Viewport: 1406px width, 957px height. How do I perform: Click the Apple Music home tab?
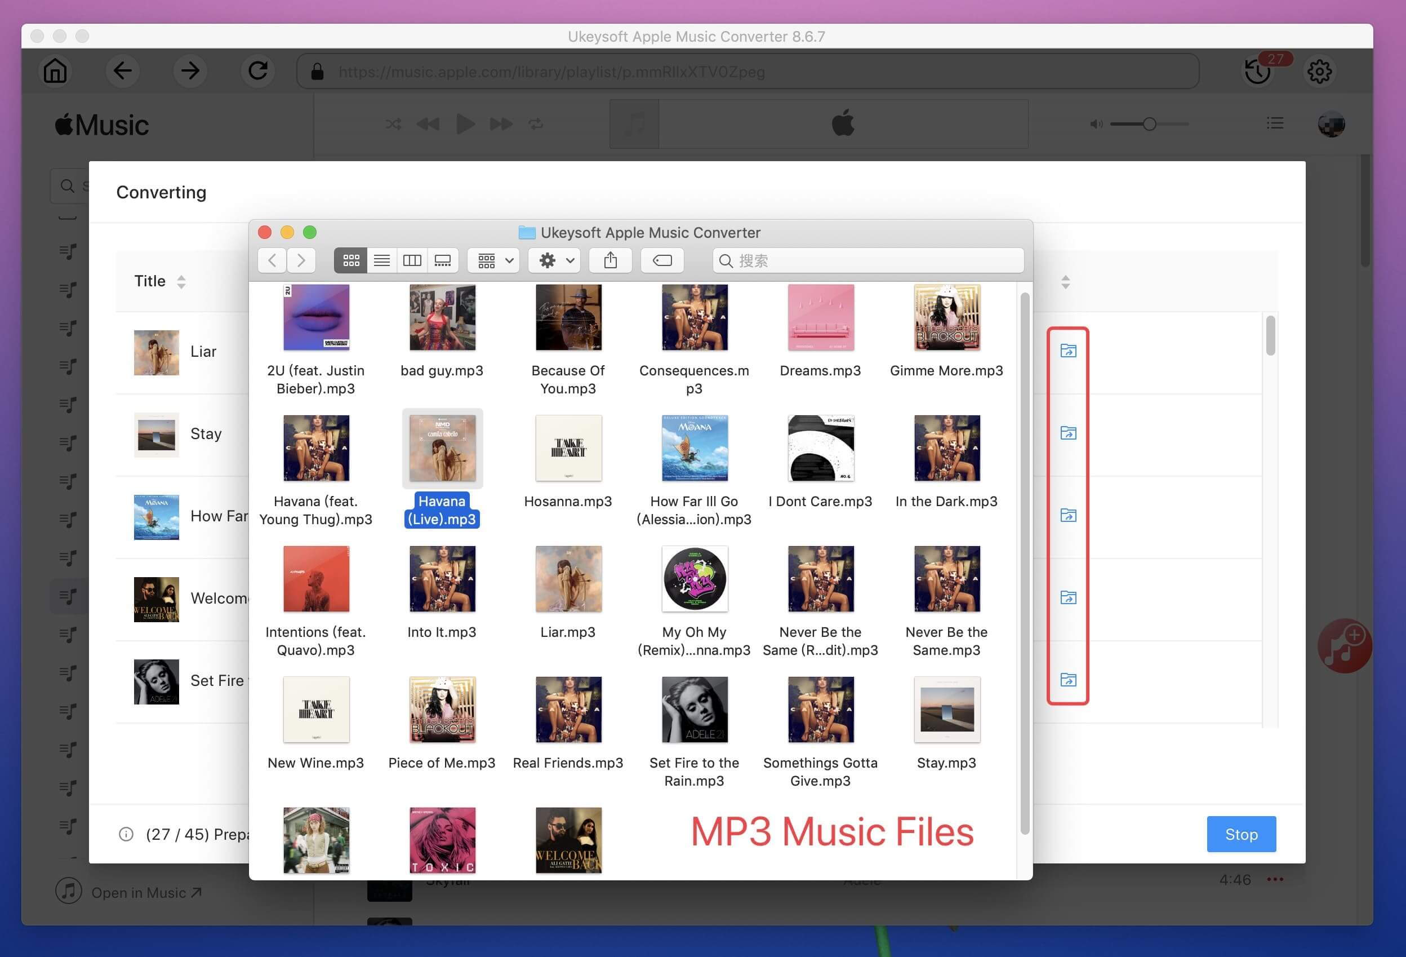click(x=56, y=69)
